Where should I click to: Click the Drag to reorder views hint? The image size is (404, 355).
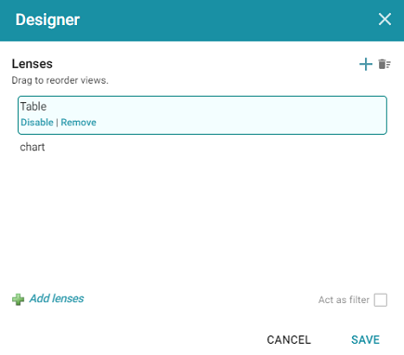(60, 80)
